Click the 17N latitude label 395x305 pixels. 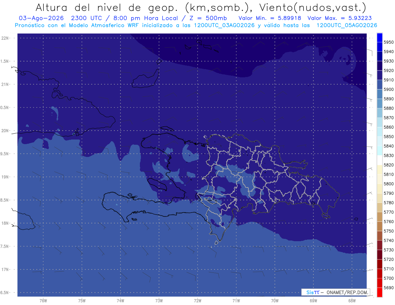5,269
